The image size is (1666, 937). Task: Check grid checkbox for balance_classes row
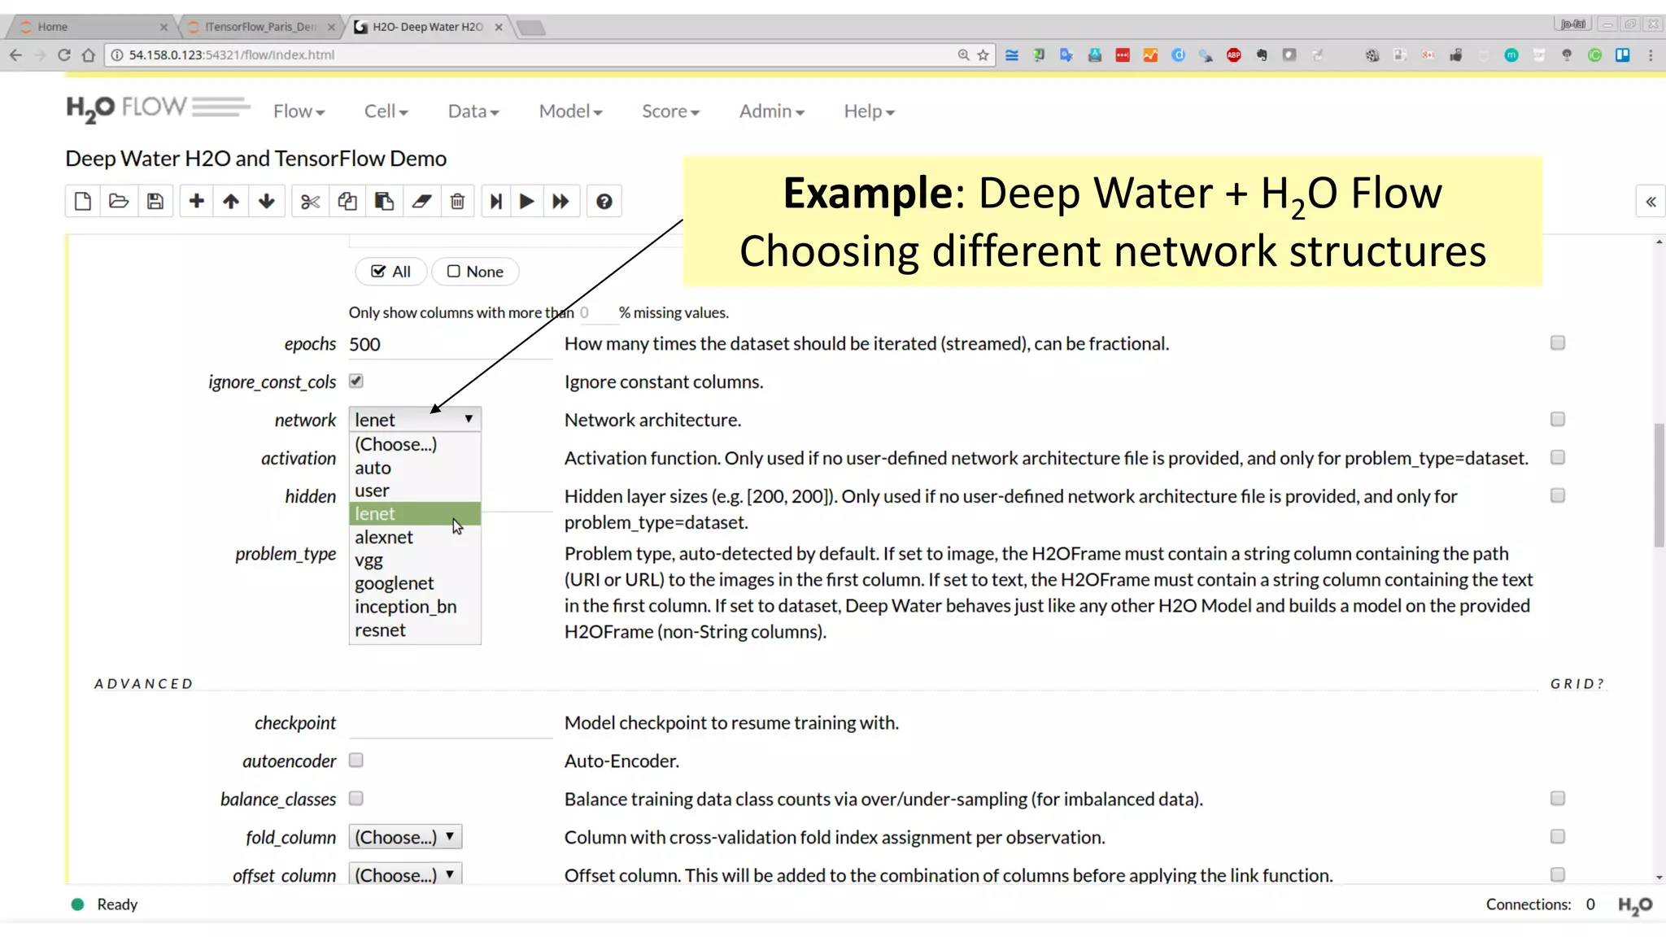(1558, 798)
